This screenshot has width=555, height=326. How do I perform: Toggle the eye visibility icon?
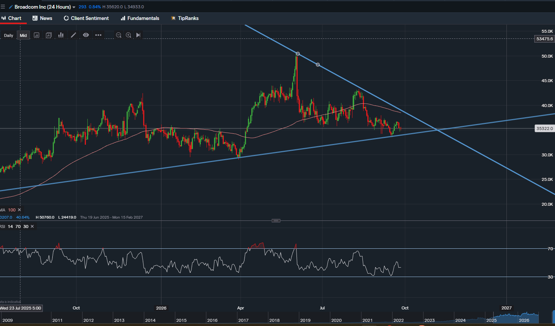86,35
